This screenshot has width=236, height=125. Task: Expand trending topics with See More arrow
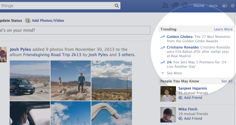[x=163, y=73]
